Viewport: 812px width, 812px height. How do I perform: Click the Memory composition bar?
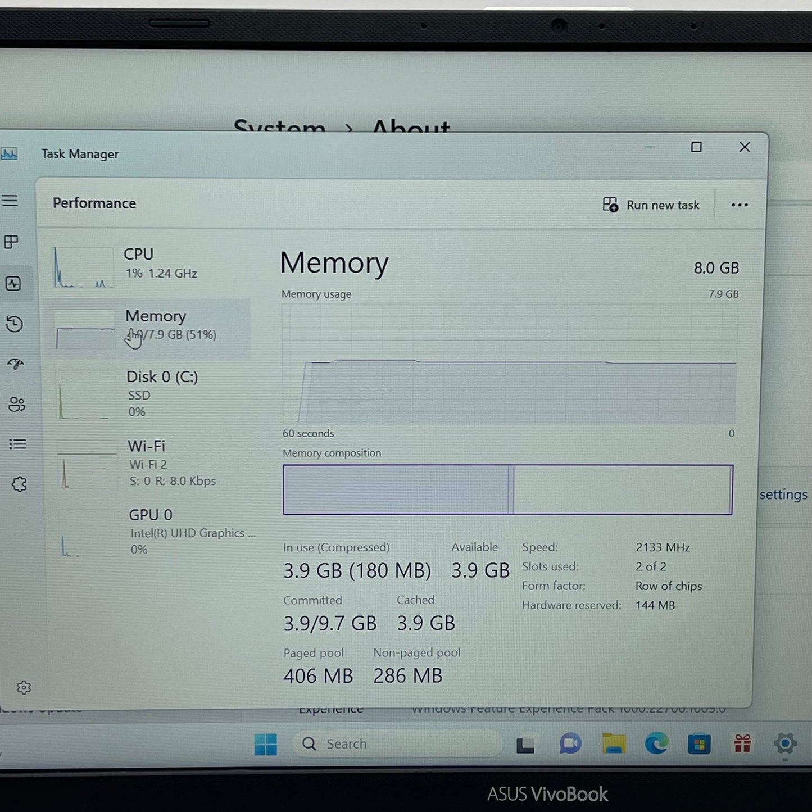click(508, 489)
